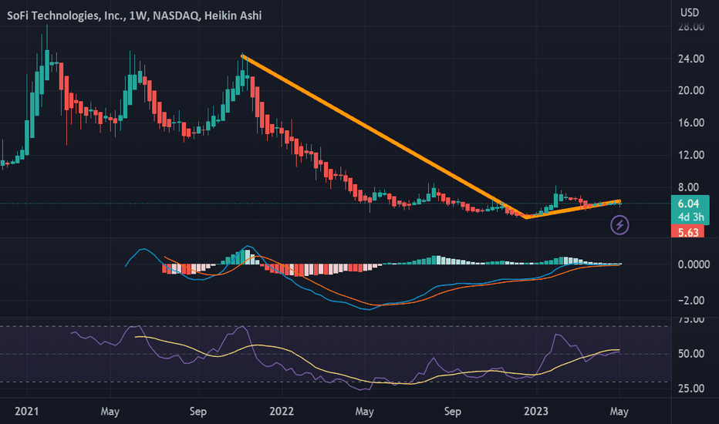Select the short rising orange trend line
The height and width of the screenshot is (424, 719).
(573, 209)
